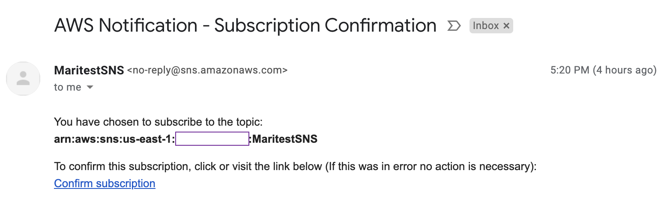664x200 pixels.
Task: Click the importance marker icon beside subject
Action: click(453, 26)
